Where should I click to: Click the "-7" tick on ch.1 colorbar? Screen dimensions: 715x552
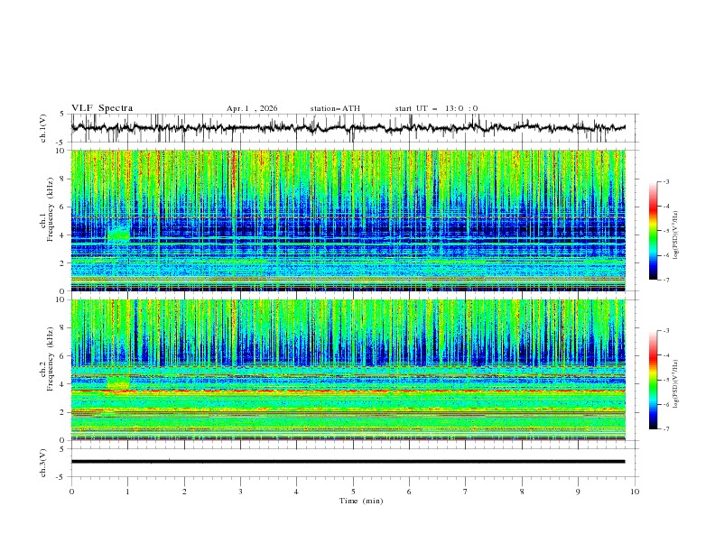click(x=666, y=281)
